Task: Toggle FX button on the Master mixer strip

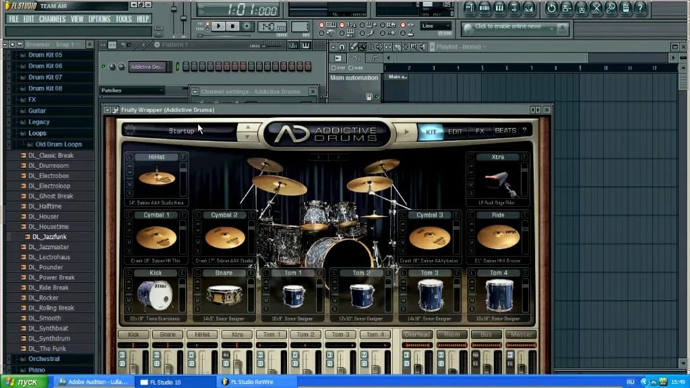Action: tap(510, 363)
